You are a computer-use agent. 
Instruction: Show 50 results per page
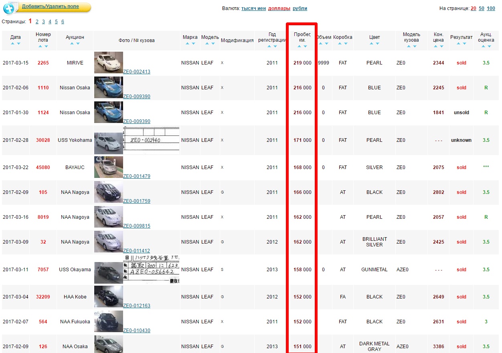[x=482, y=8]
